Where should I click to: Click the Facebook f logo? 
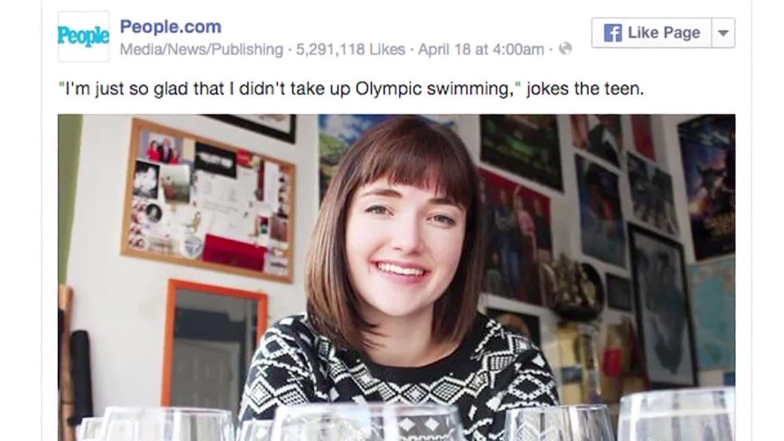click(x=612, y=33)
